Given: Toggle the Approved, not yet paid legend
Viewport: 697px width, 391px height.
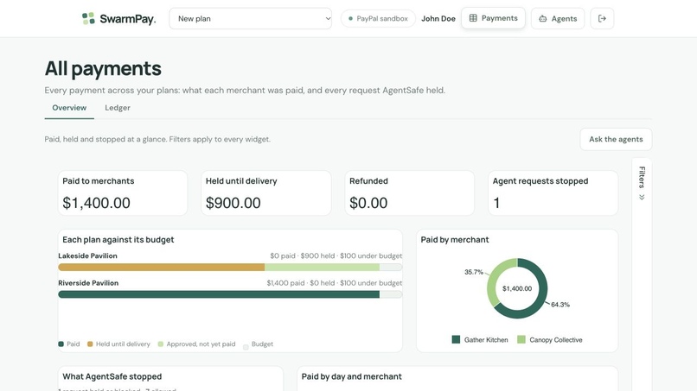Looking at the screenshot, I should pyautogui.click(x=196, y=344).
